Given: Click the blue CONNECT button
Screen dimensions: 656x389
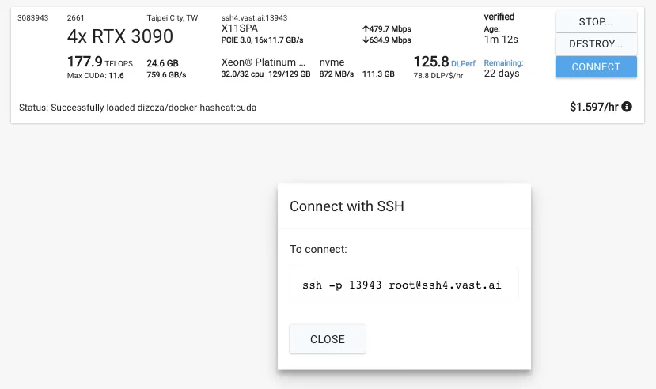Looking at the screenshot, I should pyautogui.click(x=596, y=66).
